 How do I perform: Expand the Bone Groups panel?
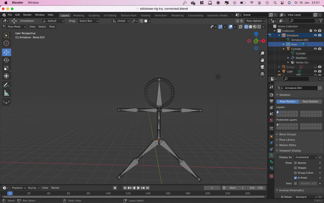click(x=287, y=134)
